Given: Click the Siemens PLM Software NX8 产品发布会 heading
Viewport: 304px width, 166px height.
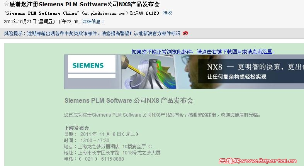Looking at the screenshot, I should point(129,100).
